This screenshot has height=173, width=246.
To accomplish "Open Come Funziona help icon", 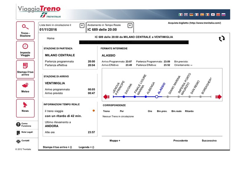I will (18, 125).
